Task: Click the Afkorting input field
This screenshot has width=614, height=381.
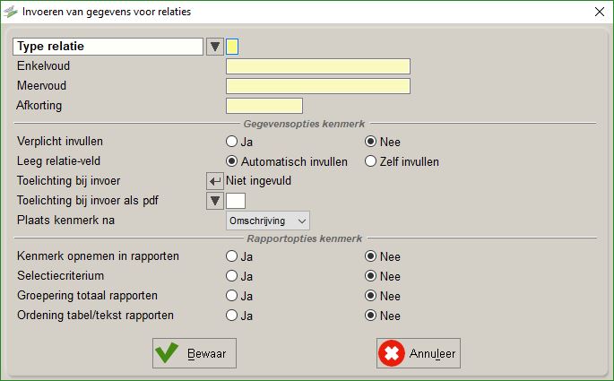Action: [x=264, y=106]
